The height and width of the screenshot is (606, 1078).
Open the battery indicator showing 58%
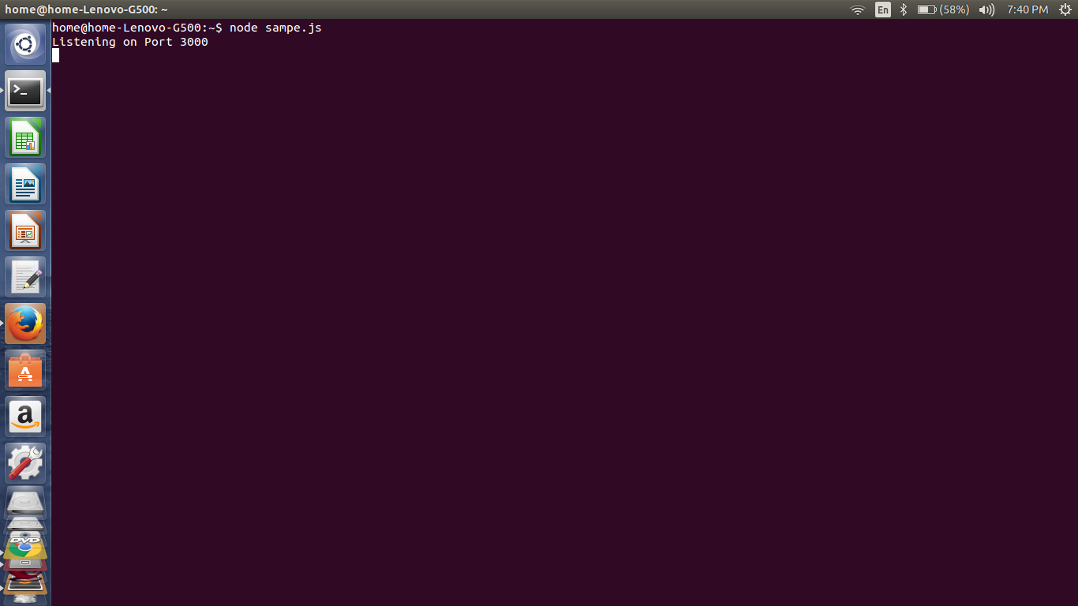click(943, 9)
